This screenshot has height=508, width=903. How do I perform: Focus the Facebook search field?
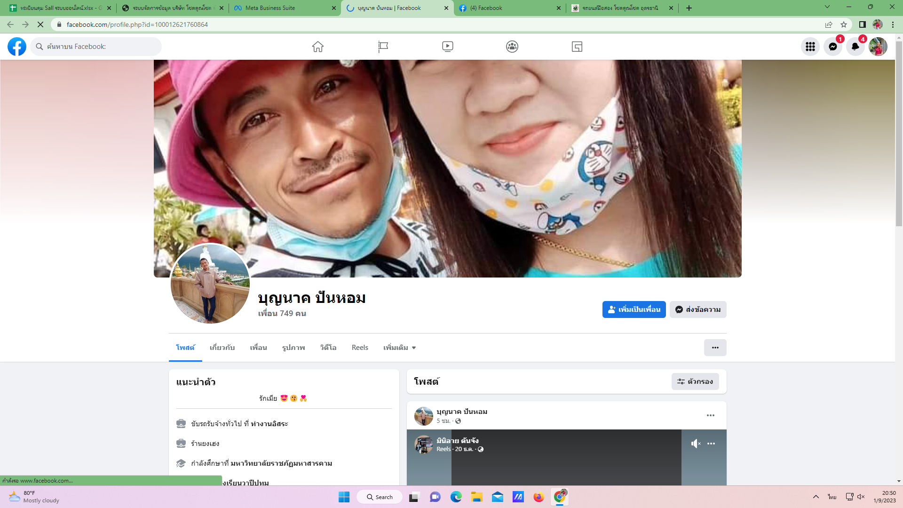(96, 47)
